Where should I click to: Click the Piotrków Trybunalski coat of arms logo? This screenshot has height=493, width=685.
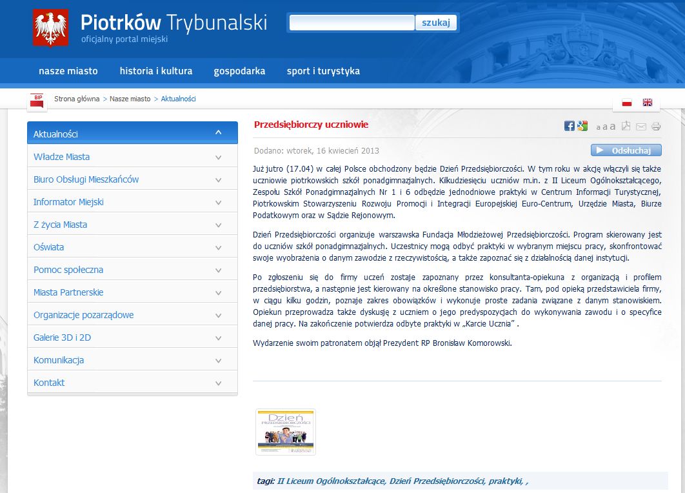point(51,28)
